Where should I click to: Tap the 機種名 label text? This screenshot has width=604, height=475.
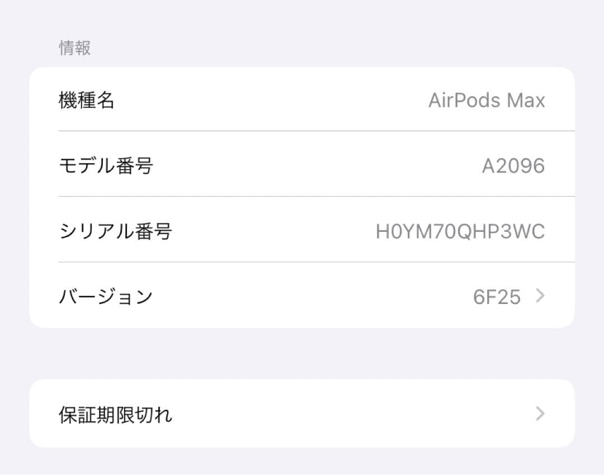(88, 100)
